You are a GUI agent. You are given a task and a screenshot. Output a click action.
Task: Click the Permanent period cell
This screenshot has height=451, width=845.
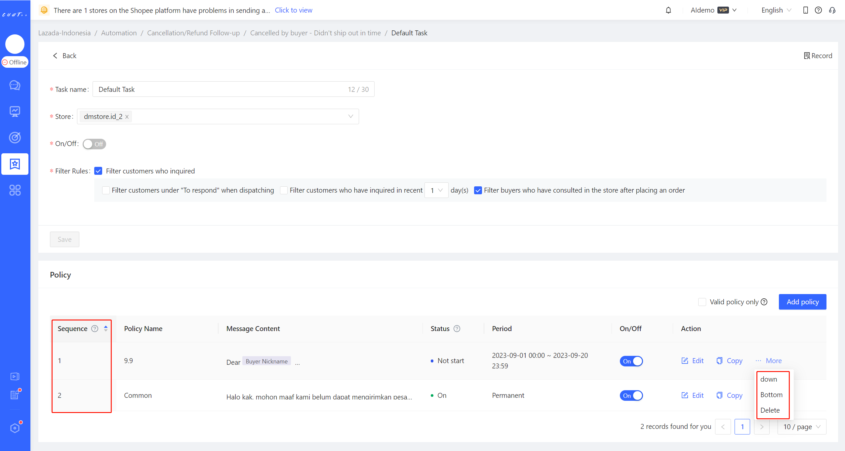(508, 395)
